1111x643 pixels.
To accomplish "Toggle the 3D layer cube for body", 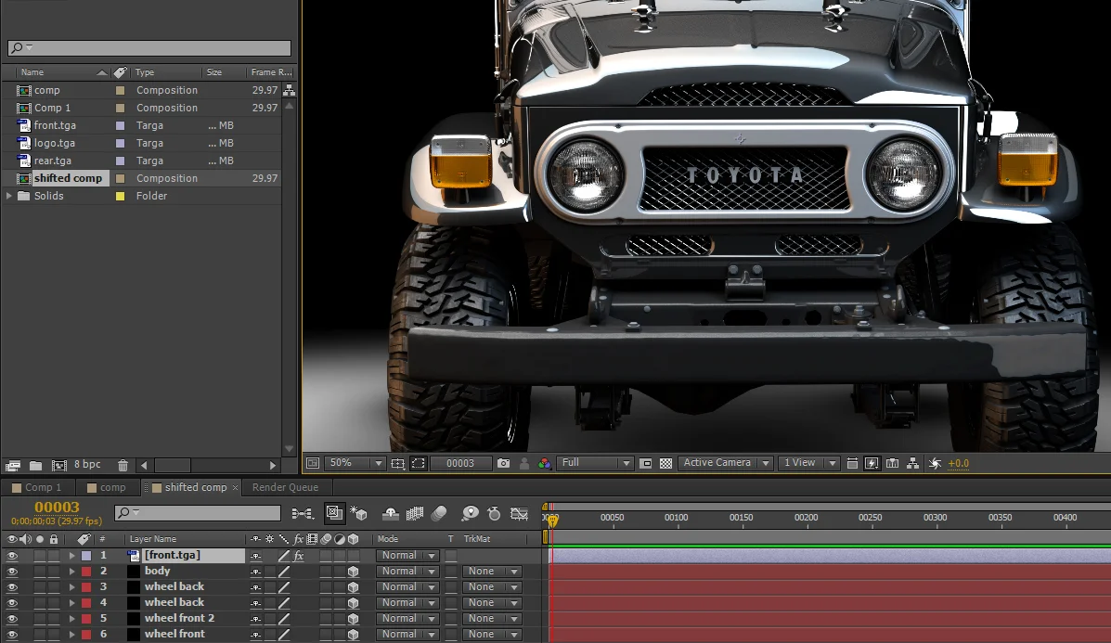I will click(x=353, y=572).
